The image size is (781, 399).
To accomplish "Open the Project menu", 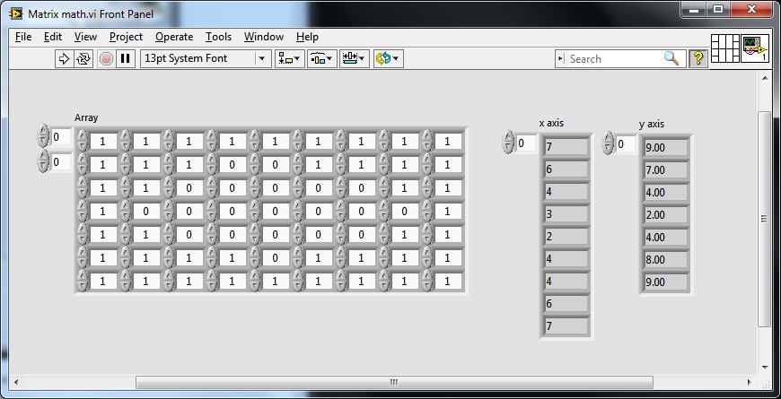I will pyautogui.click(x=126, y=37).
